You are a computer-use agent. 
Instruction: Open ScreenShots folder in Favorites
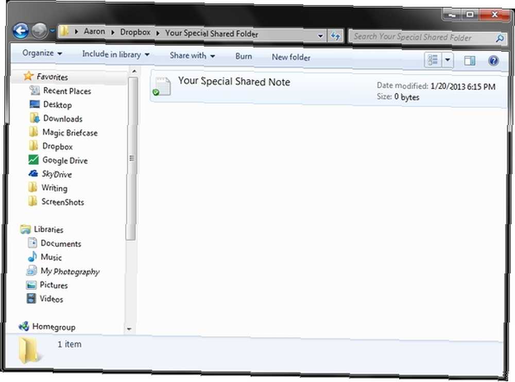coord(62,202)
